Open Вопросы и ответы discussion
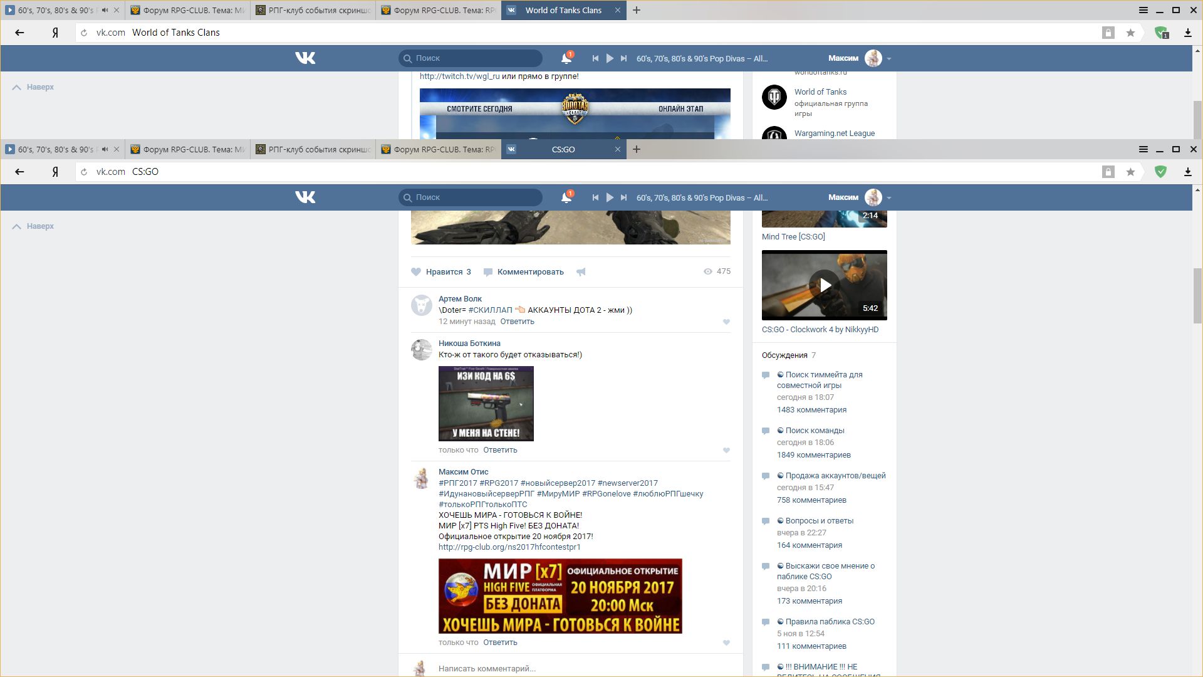 (x=815, y=521)
